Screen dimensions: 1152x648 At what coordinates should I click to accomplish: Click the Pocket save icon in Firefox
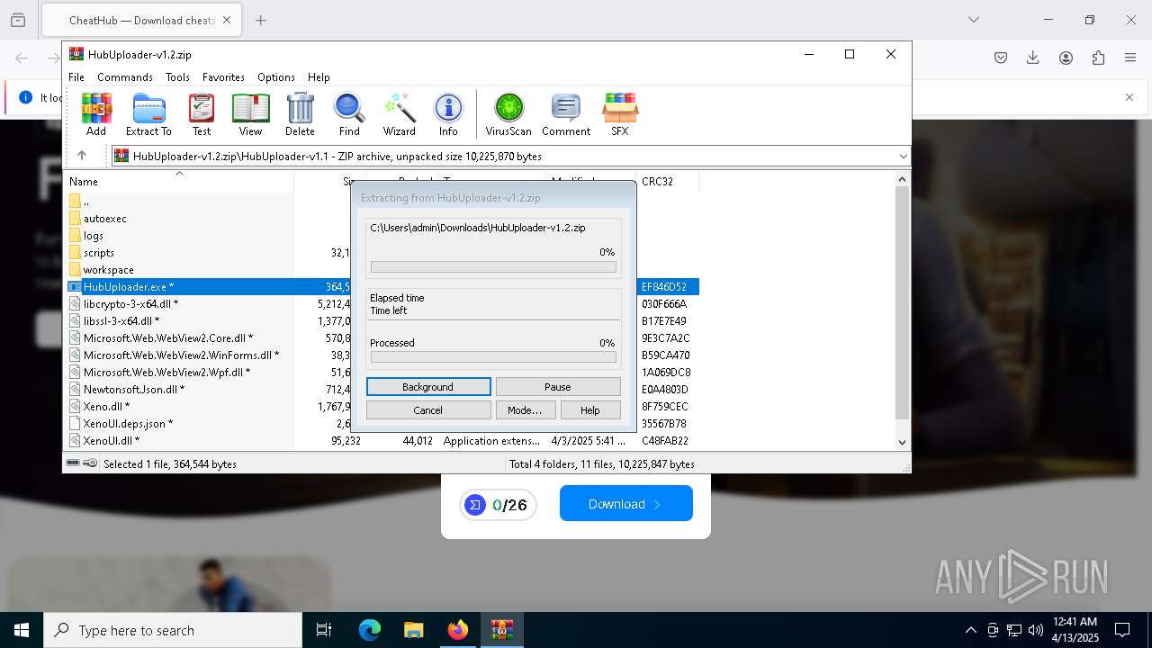pyautogui.click(x=1001, y=58)
